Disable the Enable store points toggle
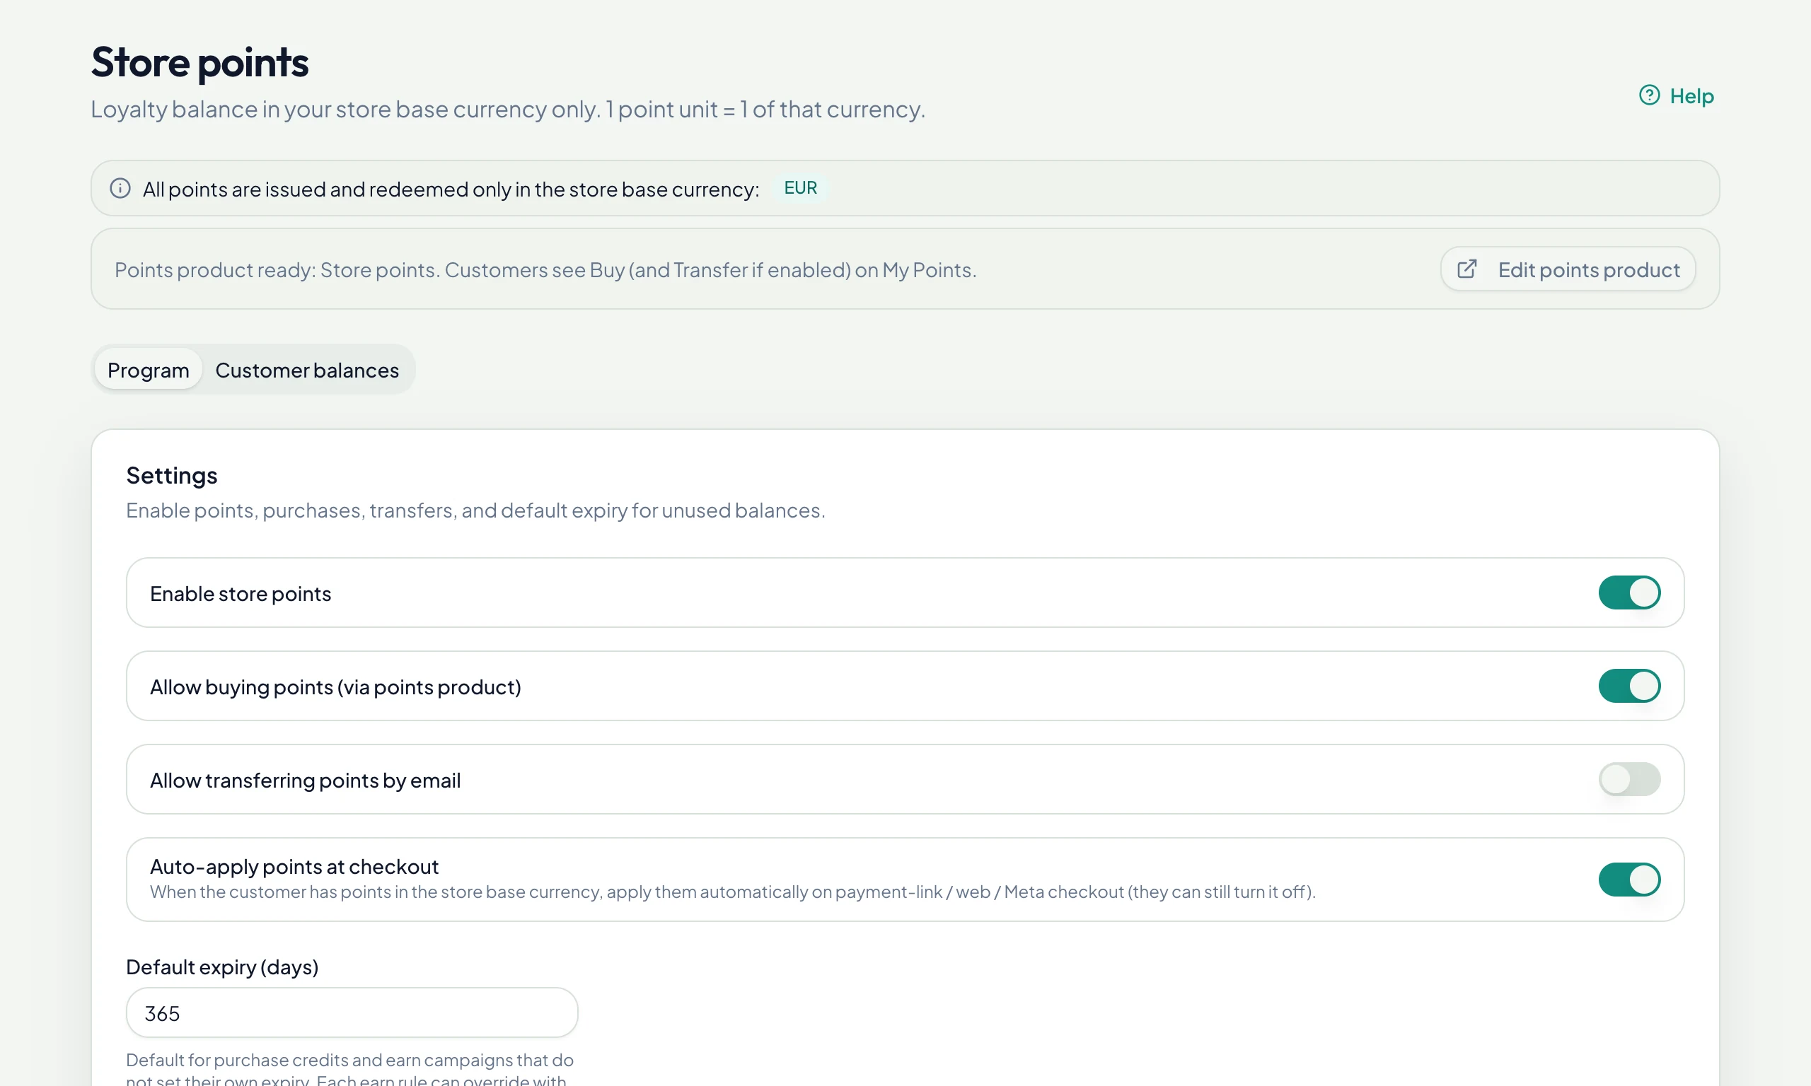The width and height of the screenshot is (1811, 1086). [1628, 592]
